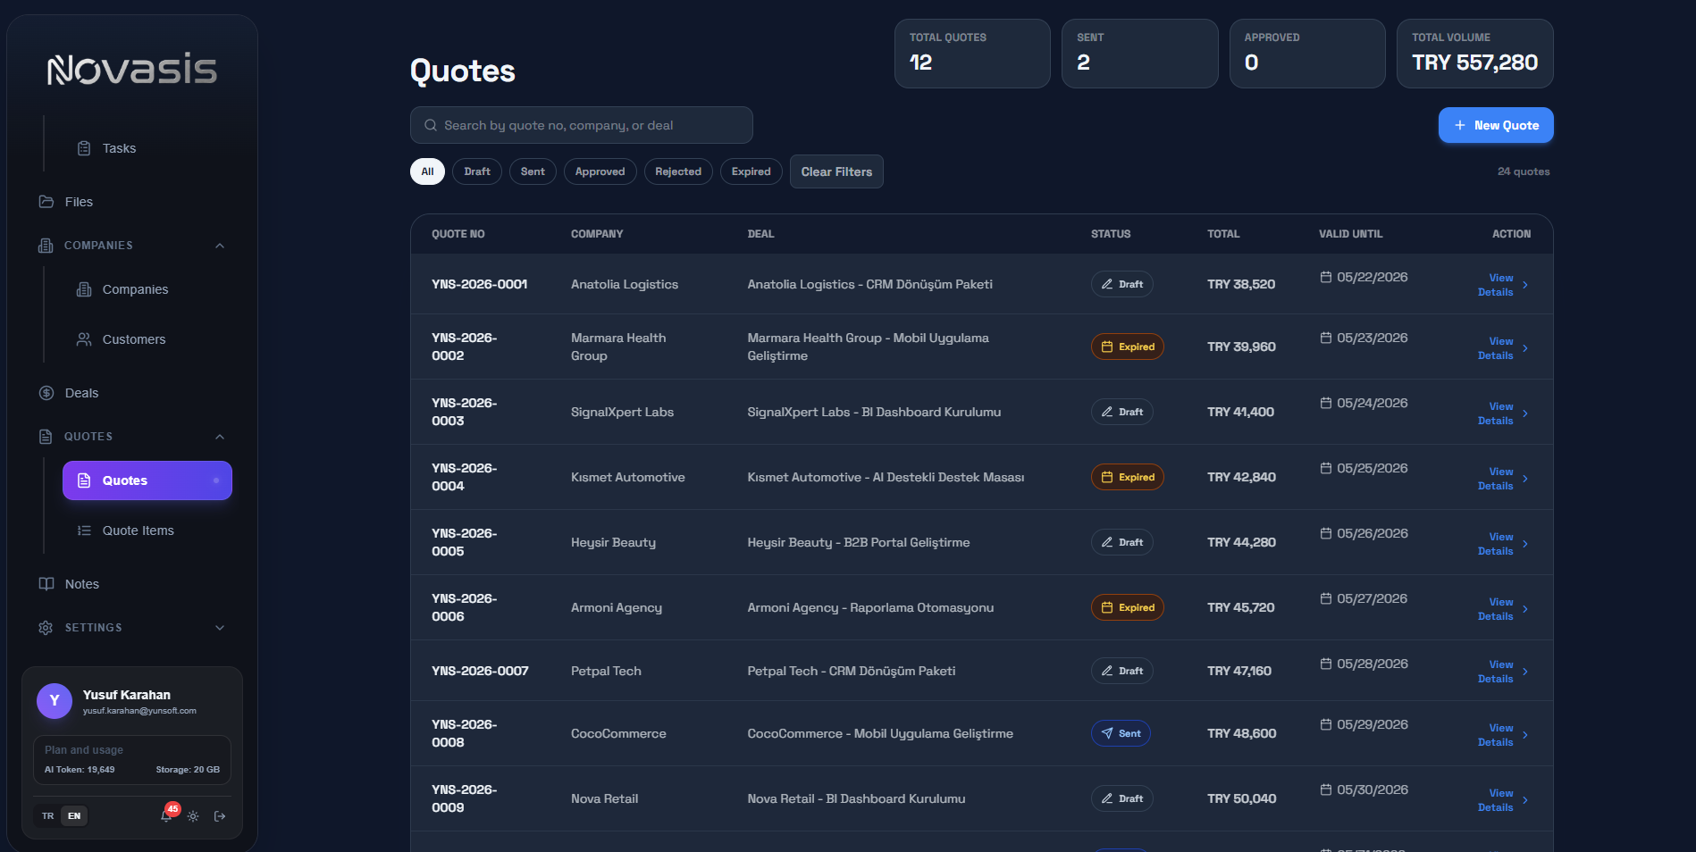Click the search magnifier icon
Screen dimensions: 1696x852
point(431,125)
